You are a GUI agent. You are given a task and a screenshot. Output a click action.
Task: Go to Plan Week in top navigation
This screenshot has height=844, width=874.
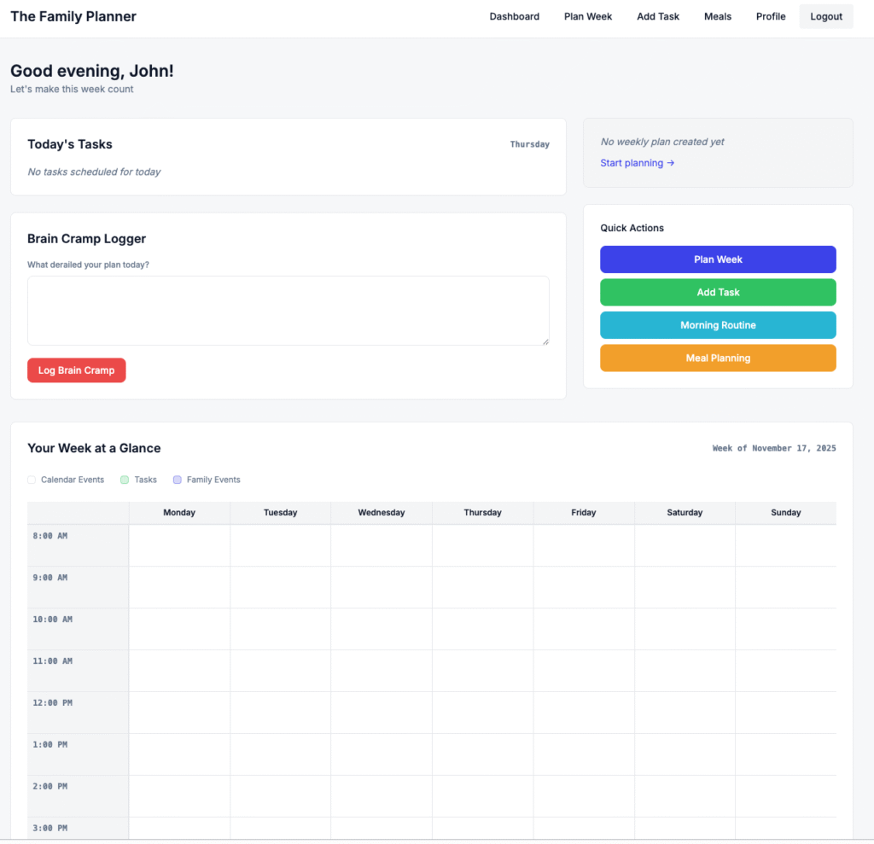(x=587, y=17)
